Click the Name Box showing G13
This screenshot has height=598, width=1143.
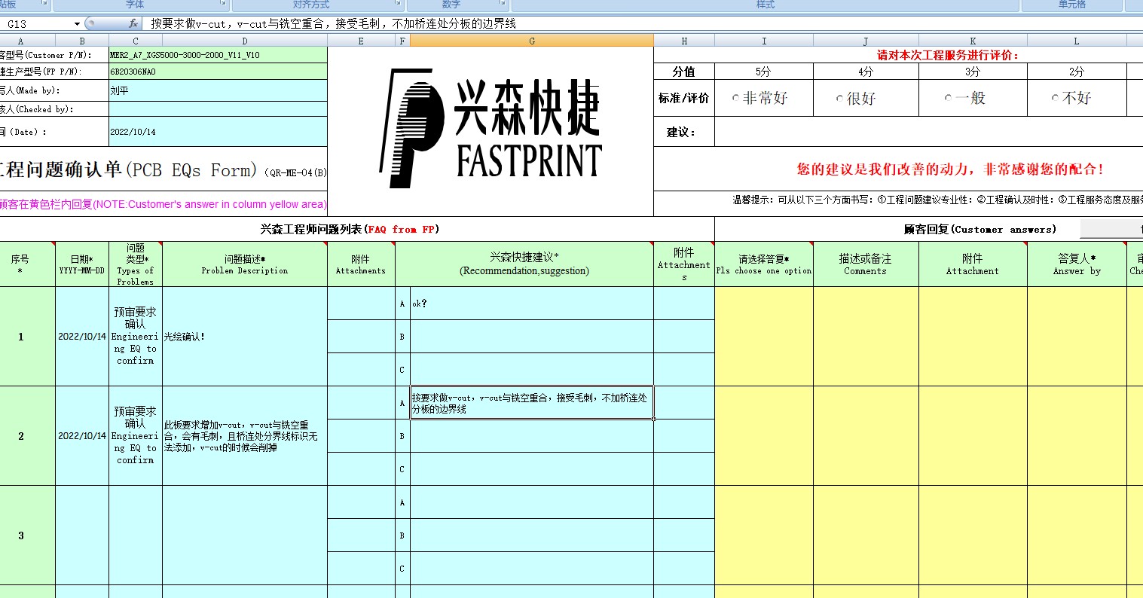(x=36, y=24)
